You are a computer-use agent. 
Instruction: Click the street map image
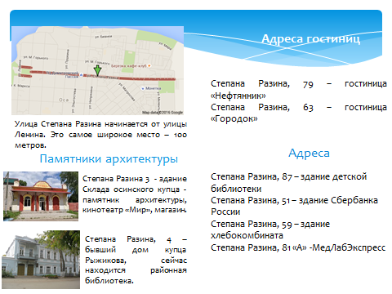point(97,70)
